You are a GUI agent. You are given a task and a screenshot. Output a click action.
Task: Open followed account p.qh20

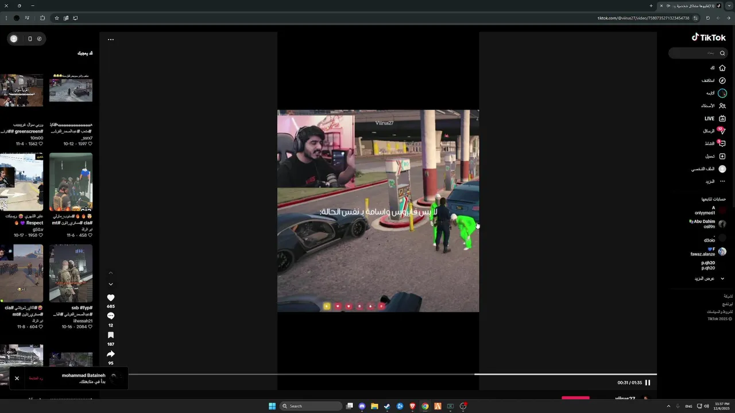tap(708, 265)
